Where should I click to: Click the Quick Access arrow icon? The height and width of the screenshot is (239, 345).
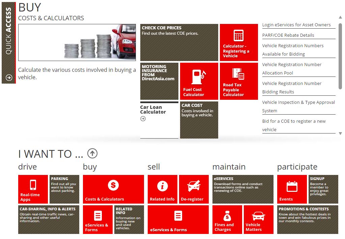[9, 78]
